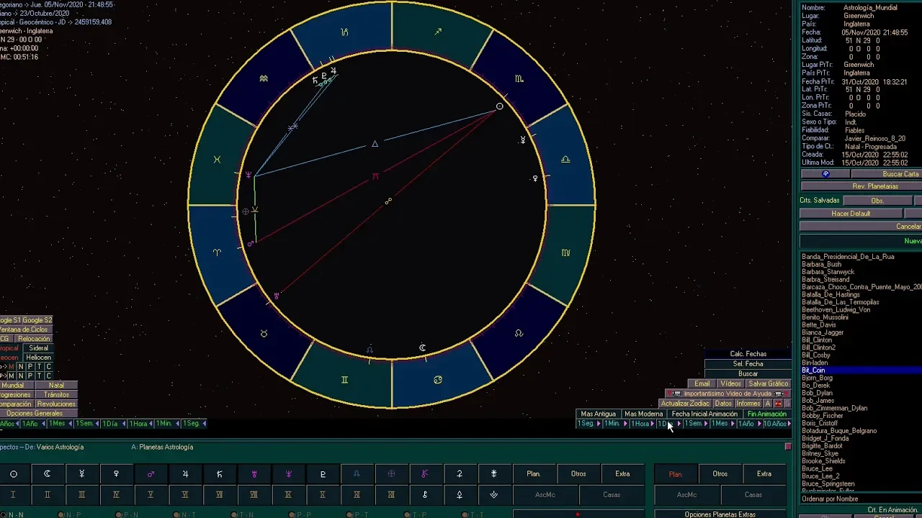Advance one month with forward 1Mes
Image resolution: width=922 pixels, height=518 pixels.
(722, 424)
